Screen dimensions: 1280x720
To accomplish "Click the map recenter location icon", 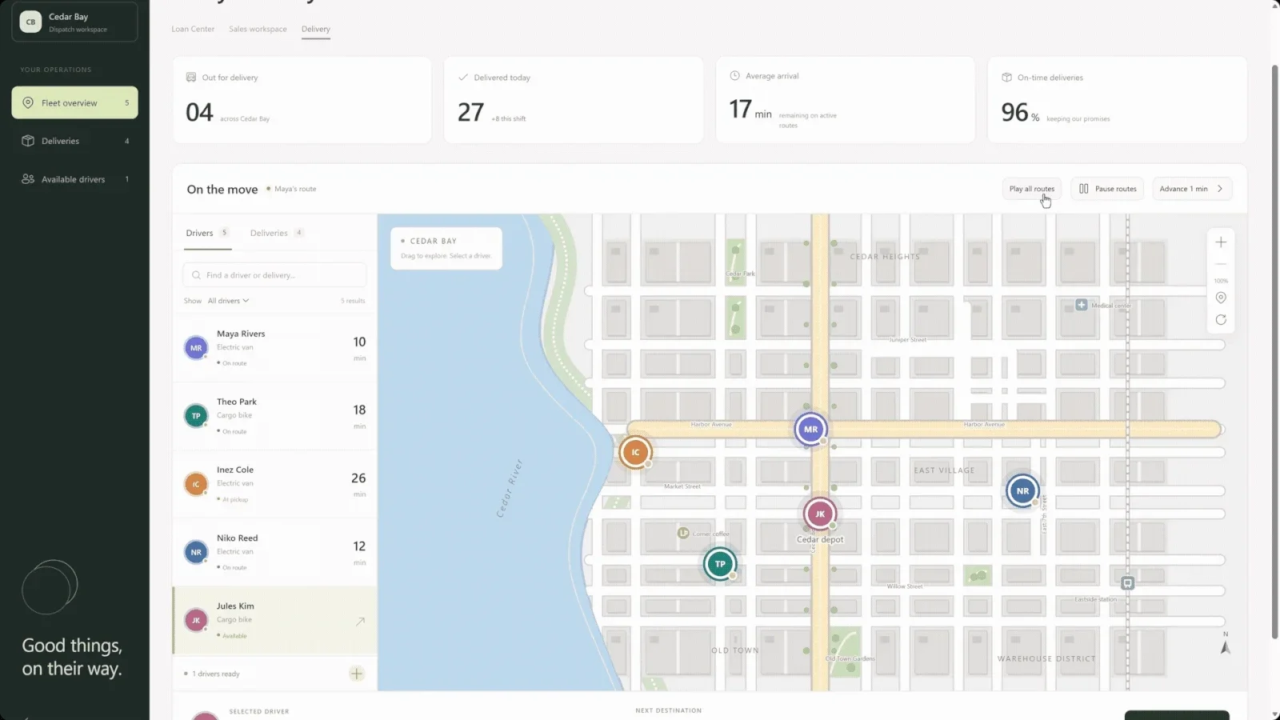I will [x=1221, y=298].
